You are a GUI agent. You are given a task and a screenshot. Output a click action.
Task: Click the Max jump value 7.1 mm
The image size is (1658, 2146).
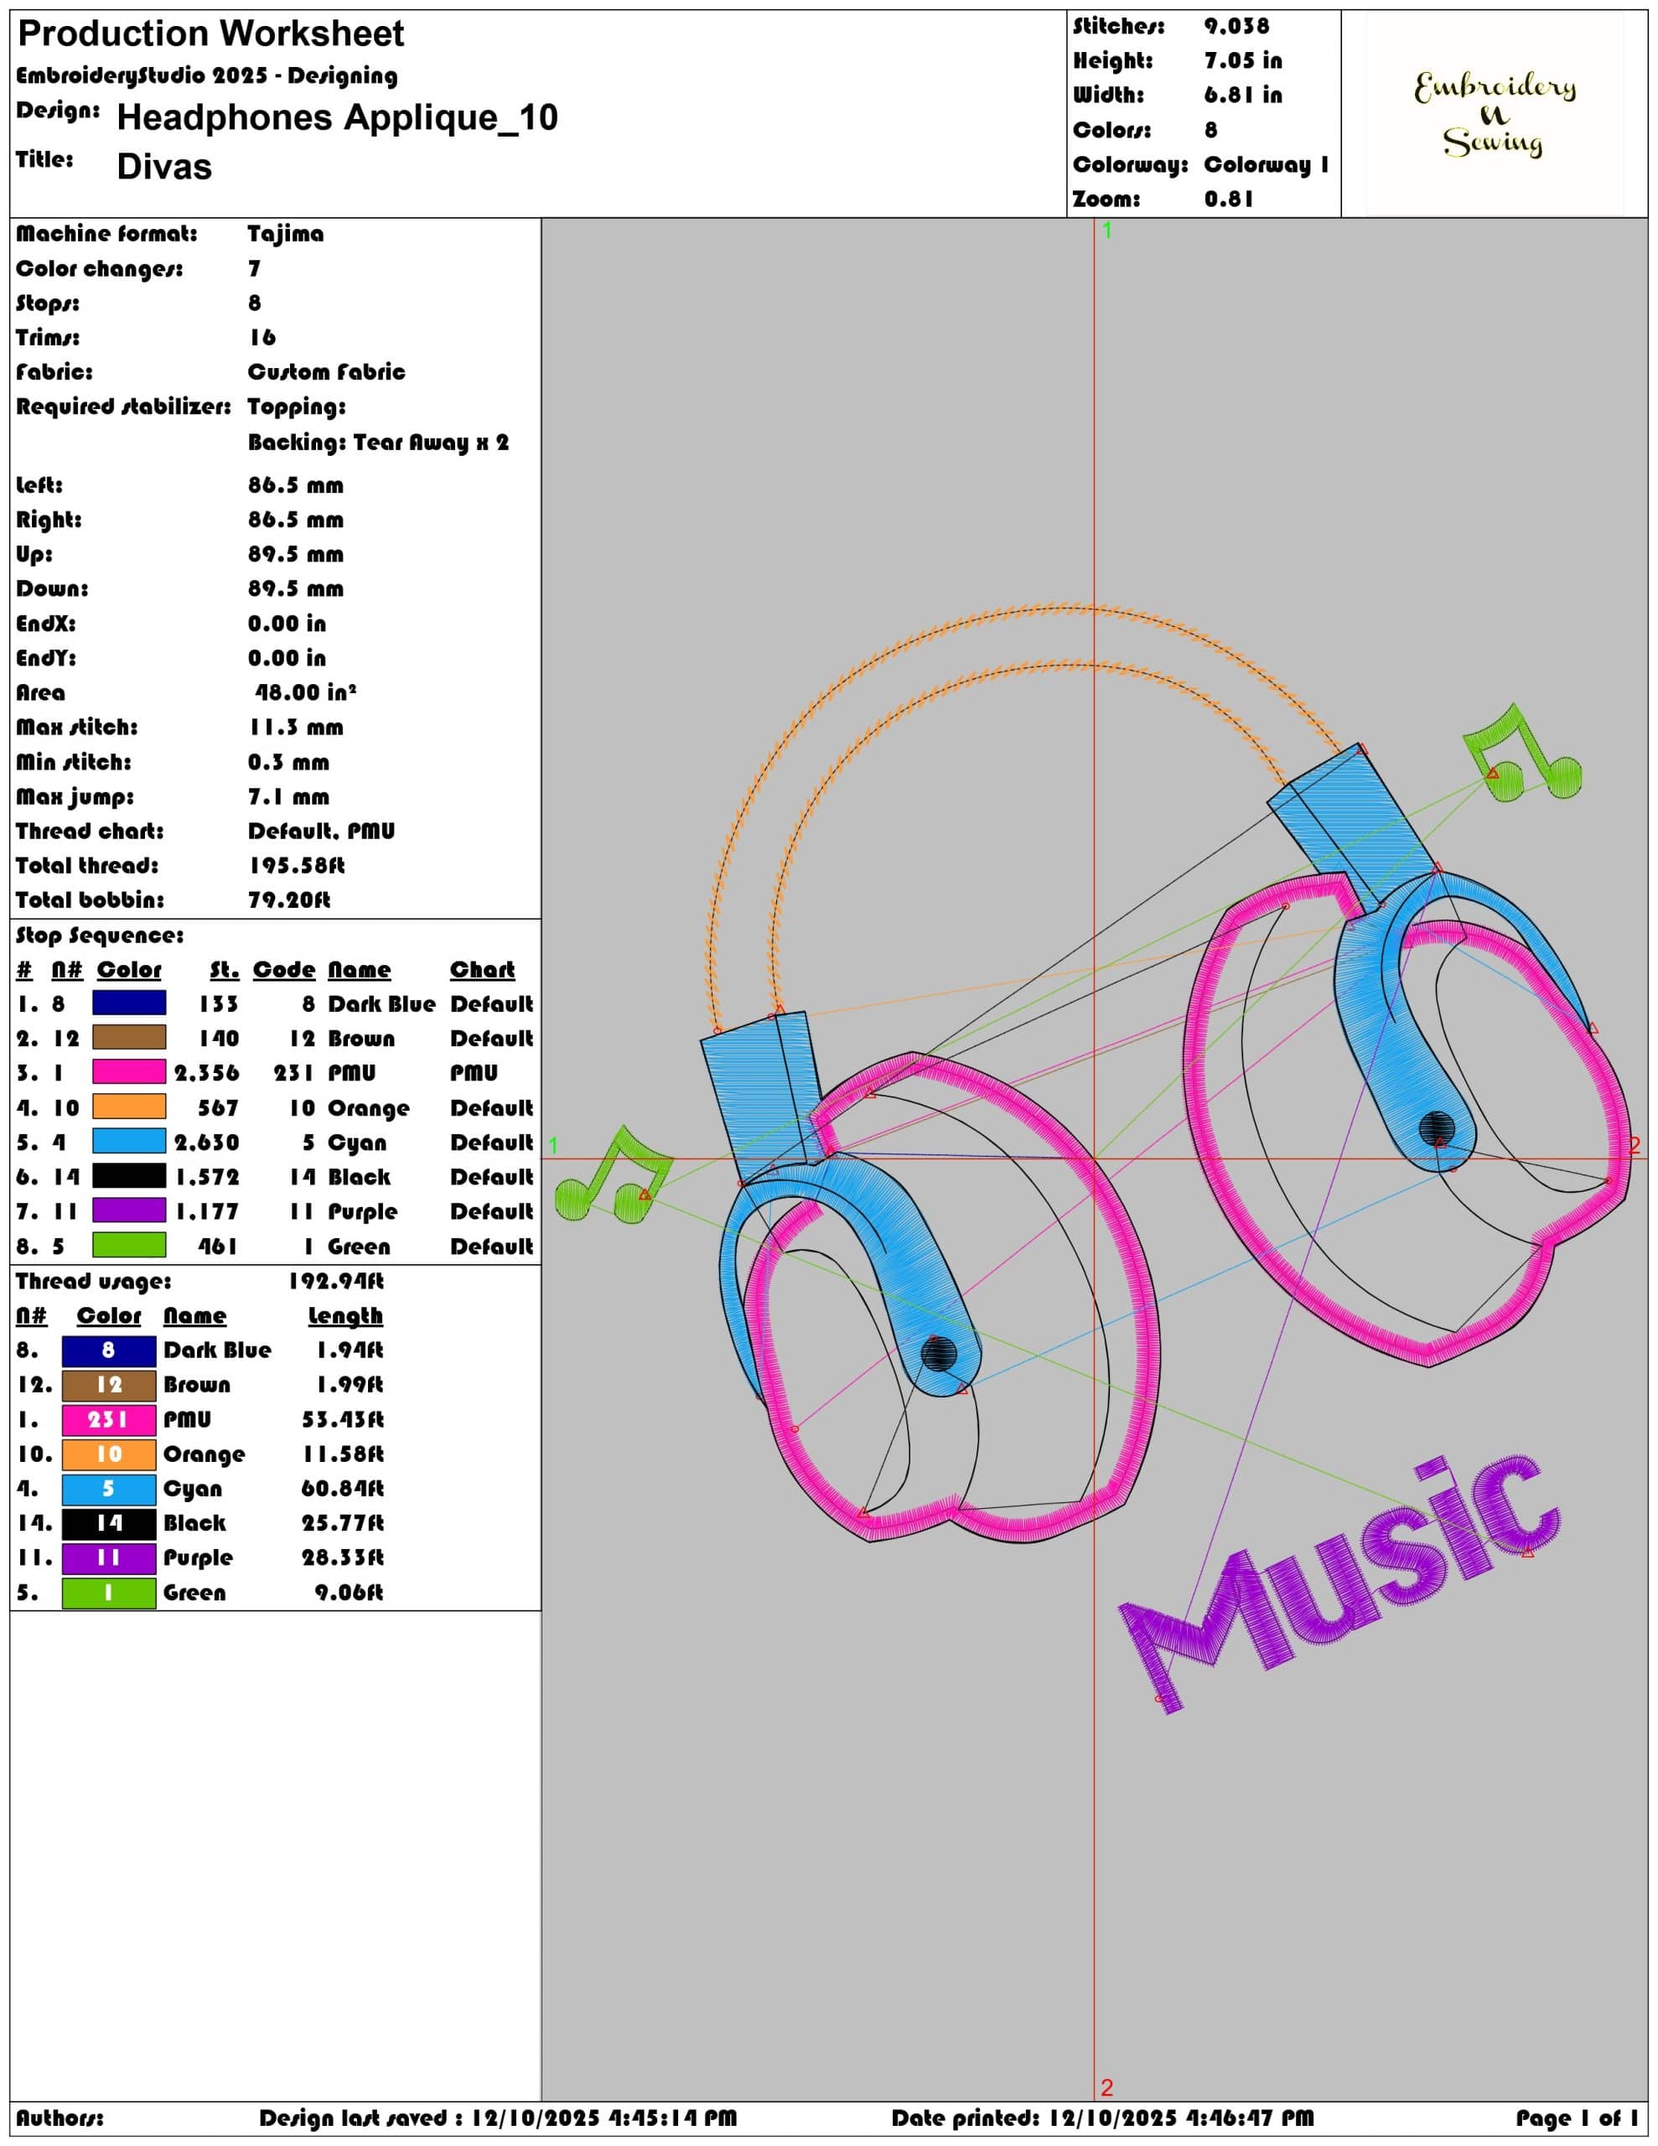point(289,796)
